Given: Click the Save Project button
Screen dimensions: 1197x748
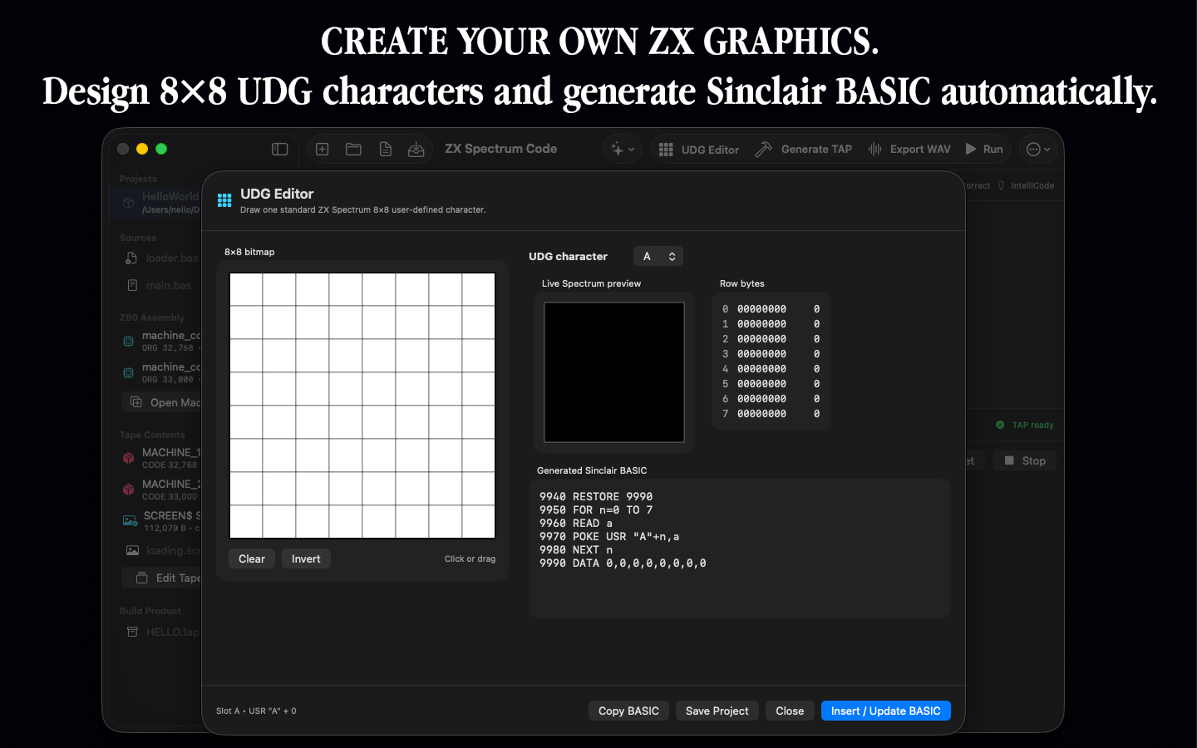Looking at the screenshot, I should tap(717, 711).
